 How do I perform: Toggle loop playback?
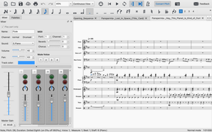click(124, 4)
